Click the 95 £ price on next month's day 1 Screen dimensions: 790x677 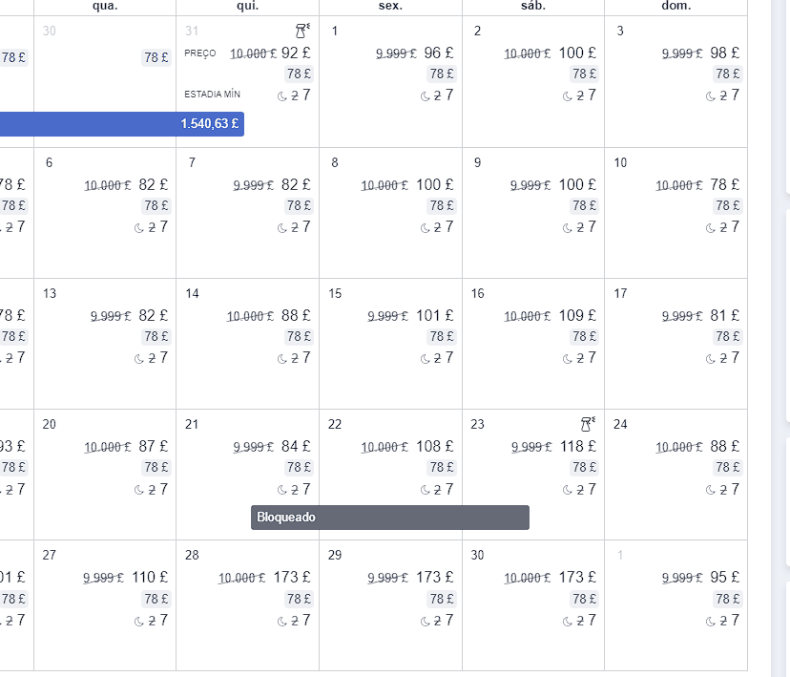pos(724,577)
